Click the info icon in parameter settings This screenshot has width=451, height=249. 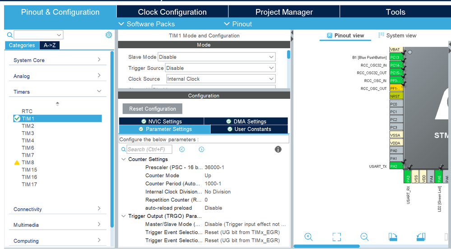coord(278,149)
